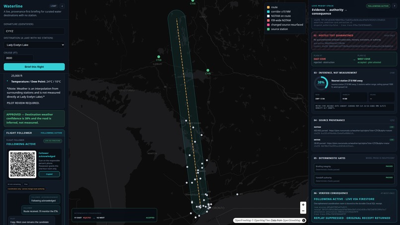Click the follower QR code image
Screen dimensions: 400x225
pyautogui.click(x=22, y=164)
